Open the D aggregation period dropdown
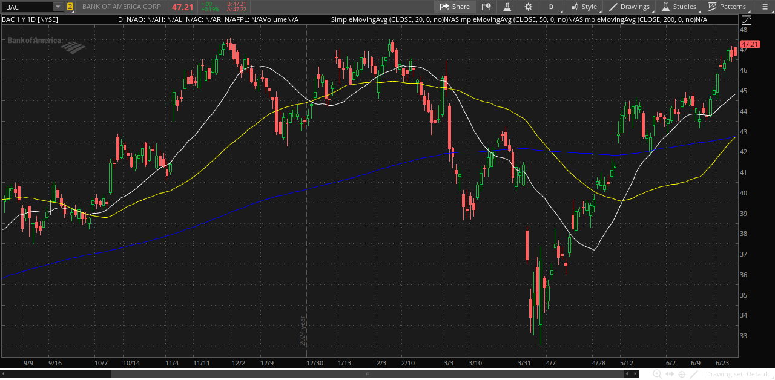The width and height of the screenshot is (775, 380). click(x=551, y=7)
